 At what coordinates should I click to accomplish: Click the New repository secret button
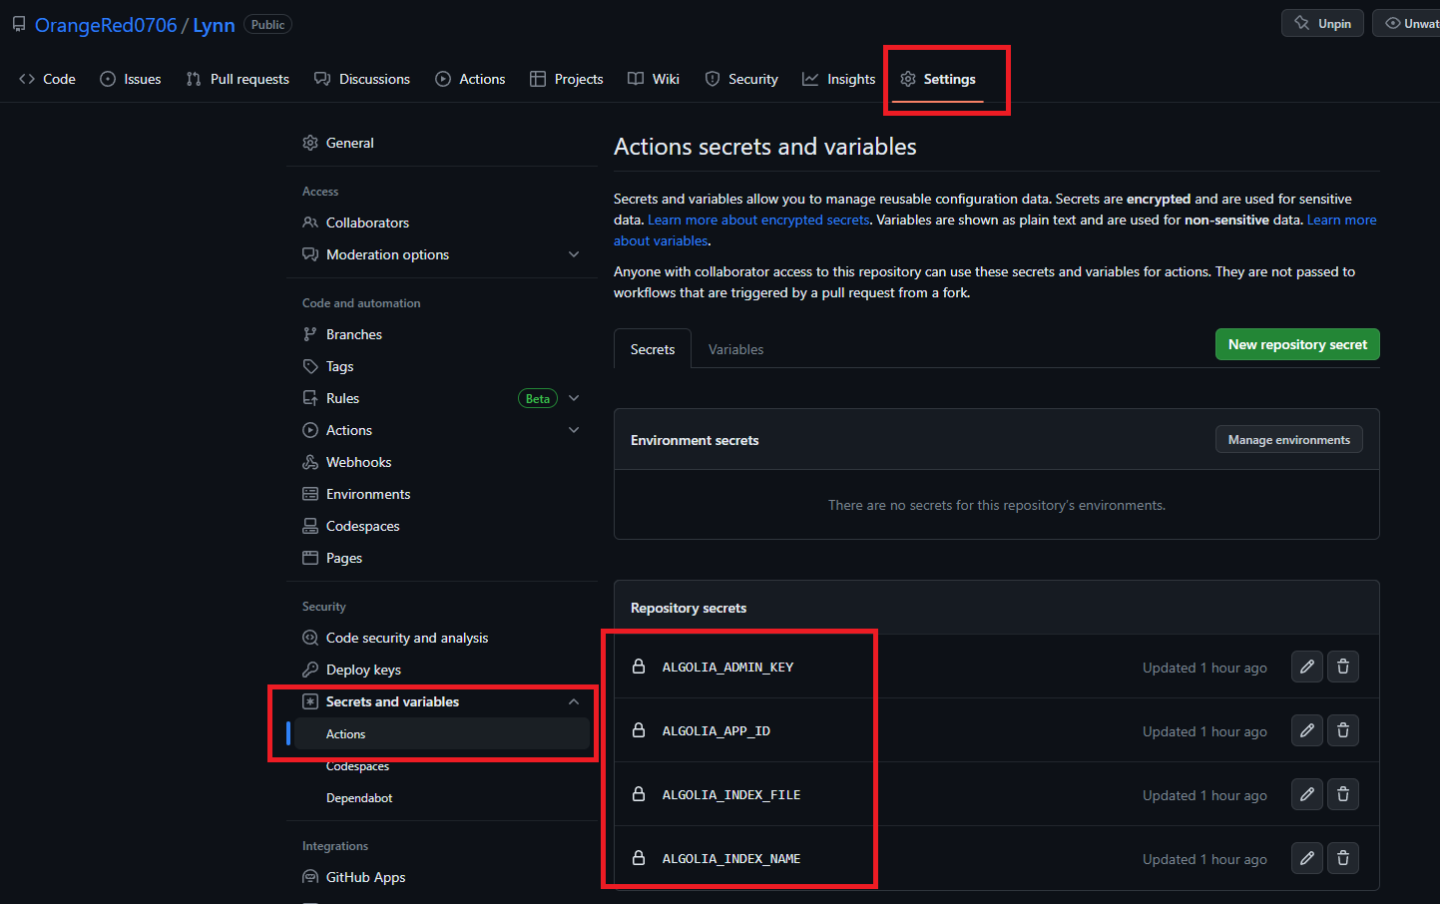click(x=1296, y=344)
